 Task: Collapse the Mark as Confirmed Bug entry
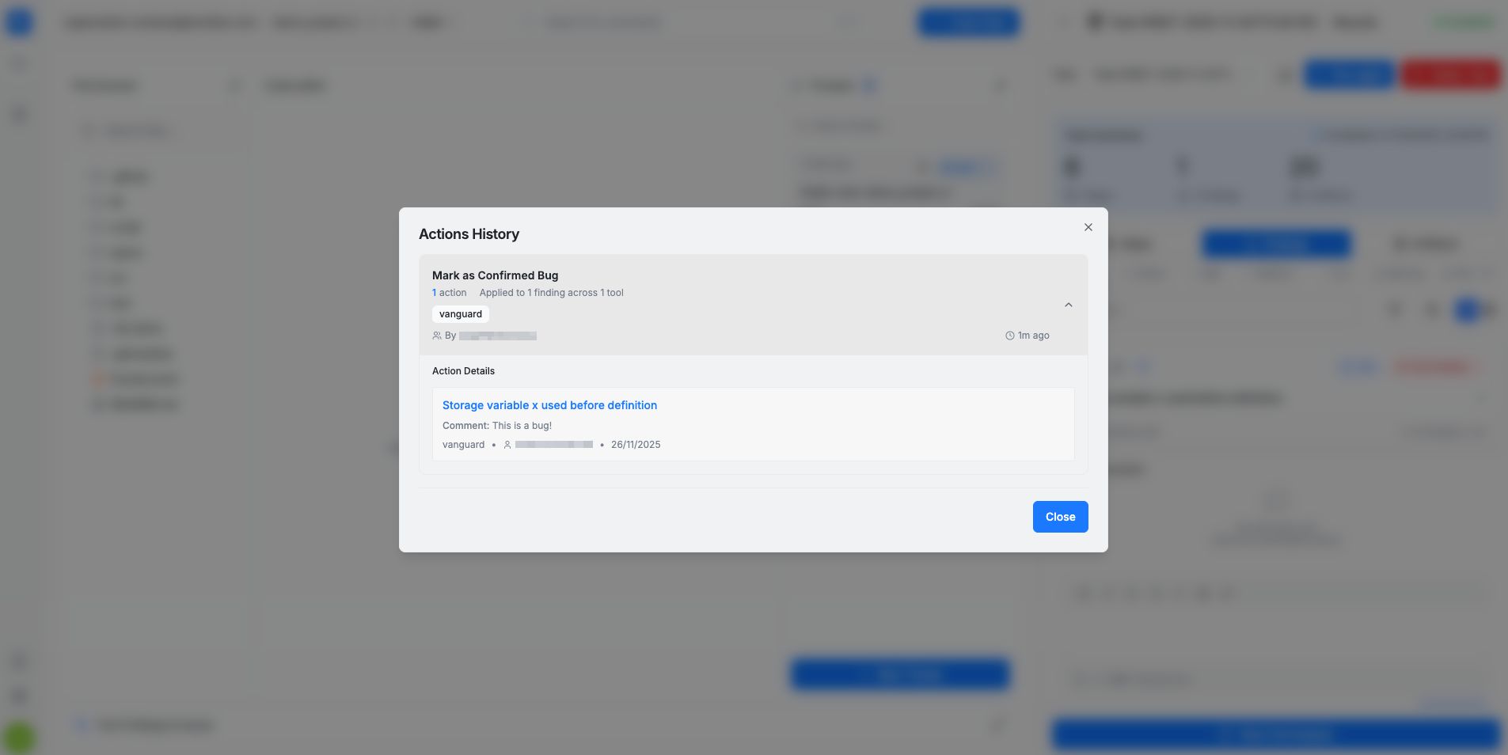[x=1068, y=305]
